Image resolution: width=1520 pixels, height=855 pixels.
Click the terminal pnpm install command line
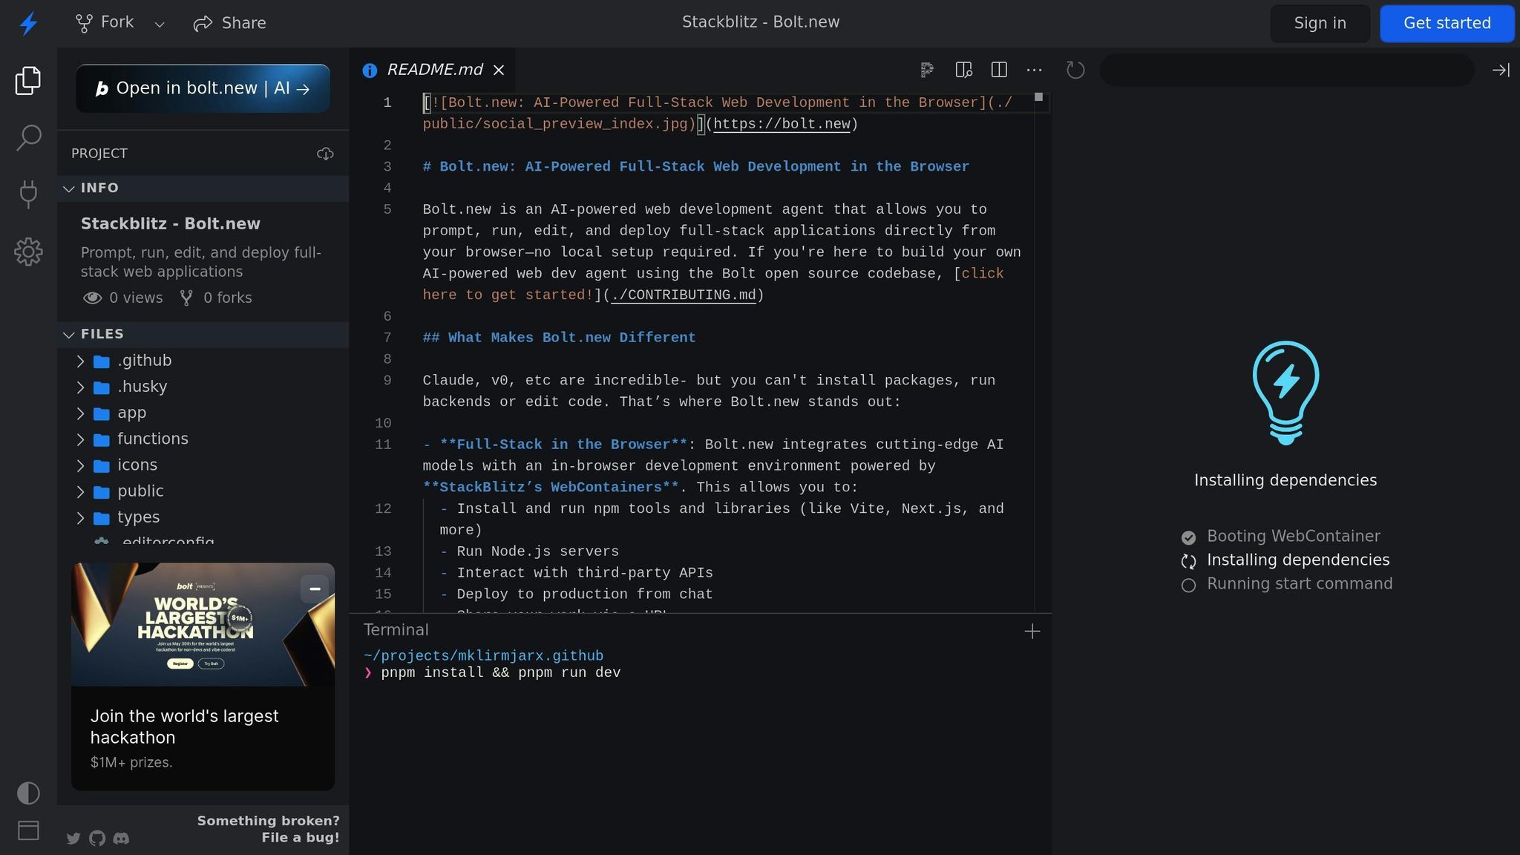[x=500, y=672]
